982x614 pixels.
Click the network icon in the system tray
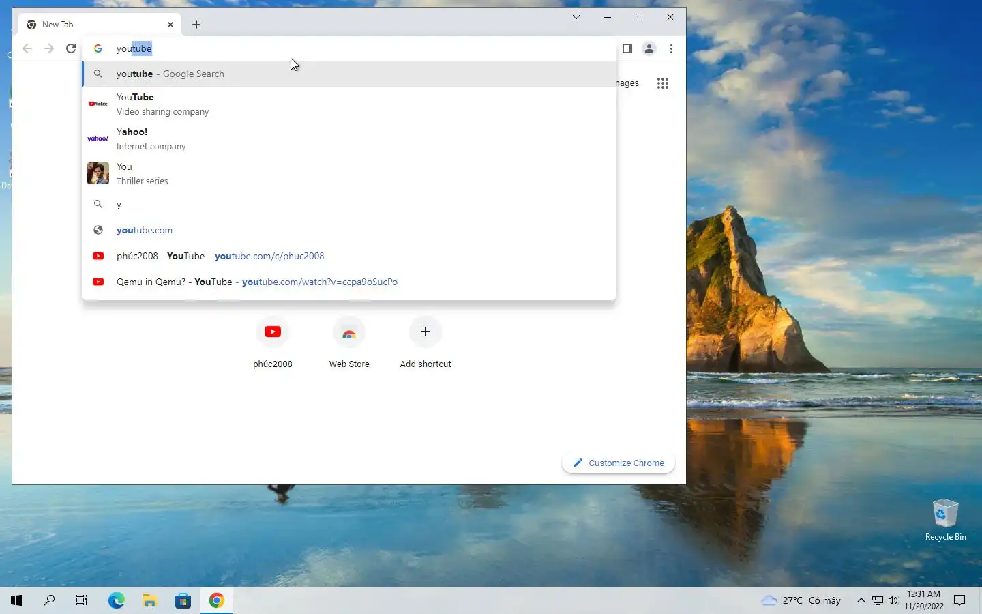[x=878, y=600]
